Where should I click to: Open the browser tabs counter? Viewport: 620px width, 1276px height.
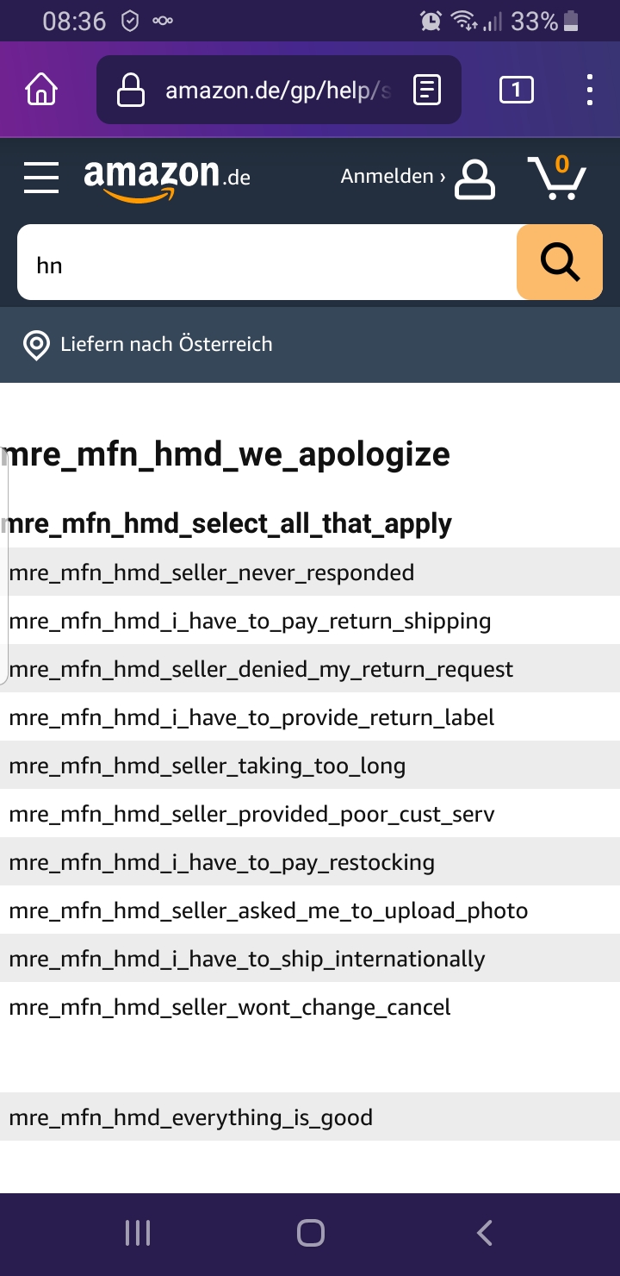(x=516, y=90)
